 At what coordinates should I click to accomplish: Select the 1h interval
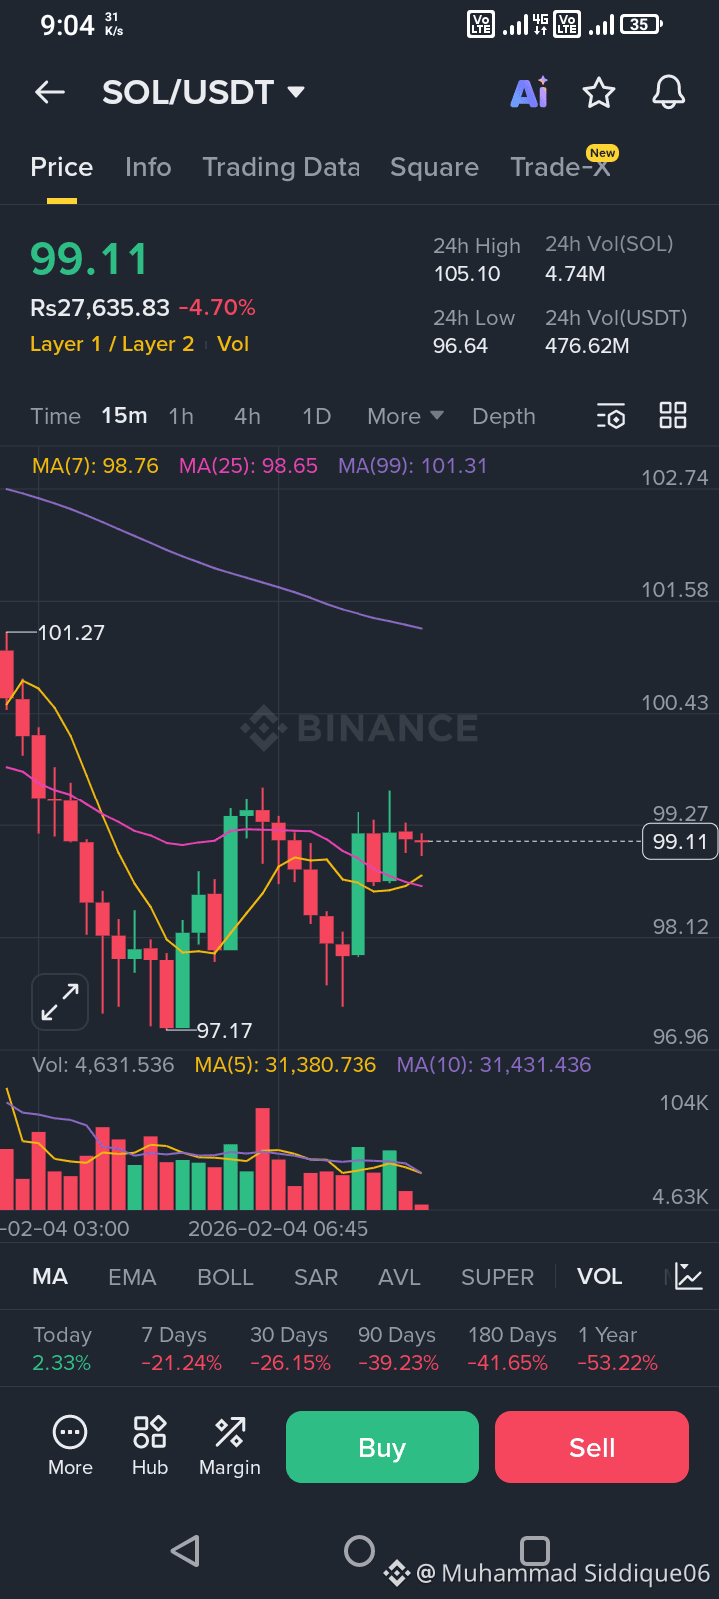click(x=181, y=416)
